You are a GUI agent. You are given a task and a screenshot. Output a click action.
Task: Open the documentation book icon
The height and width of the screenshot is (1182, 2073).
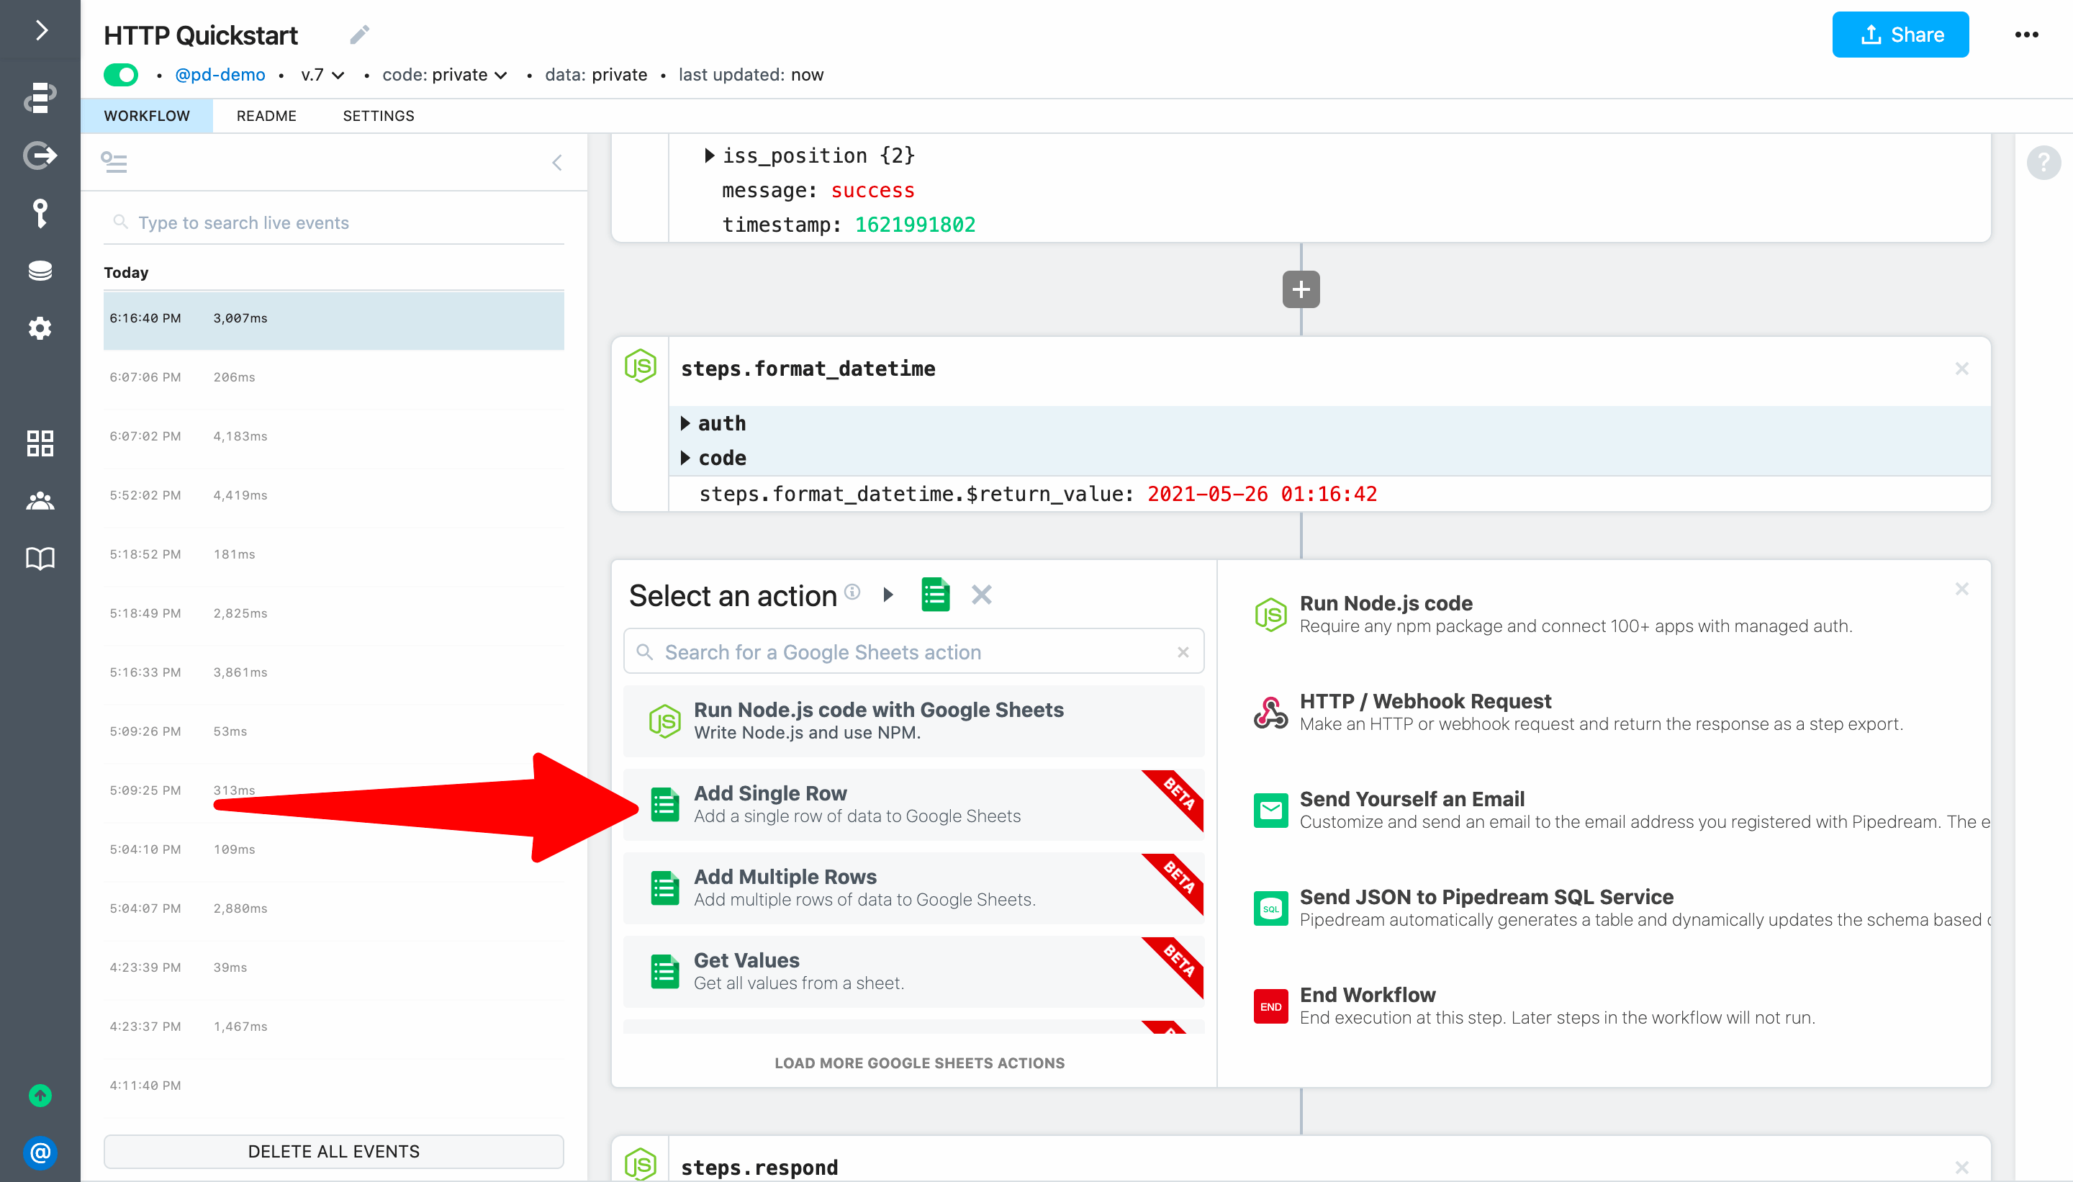point(40,559)
